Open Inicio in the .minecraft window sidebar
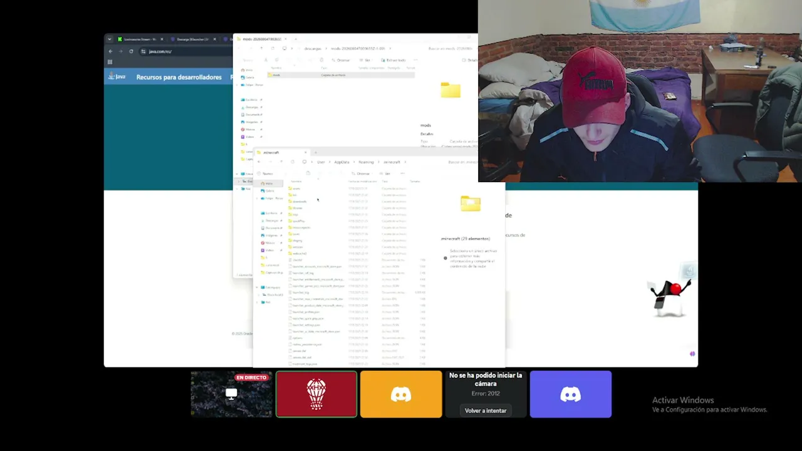The image size is (802, 451). pyautogui.click(x=268, y=184)
